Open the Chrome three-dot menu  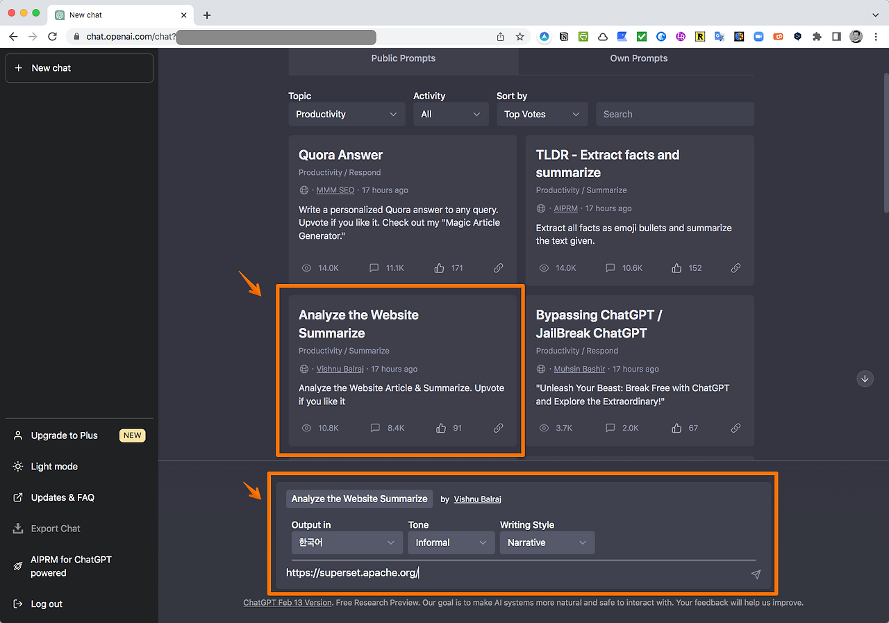pyautogui.click(x=875, y=36)
